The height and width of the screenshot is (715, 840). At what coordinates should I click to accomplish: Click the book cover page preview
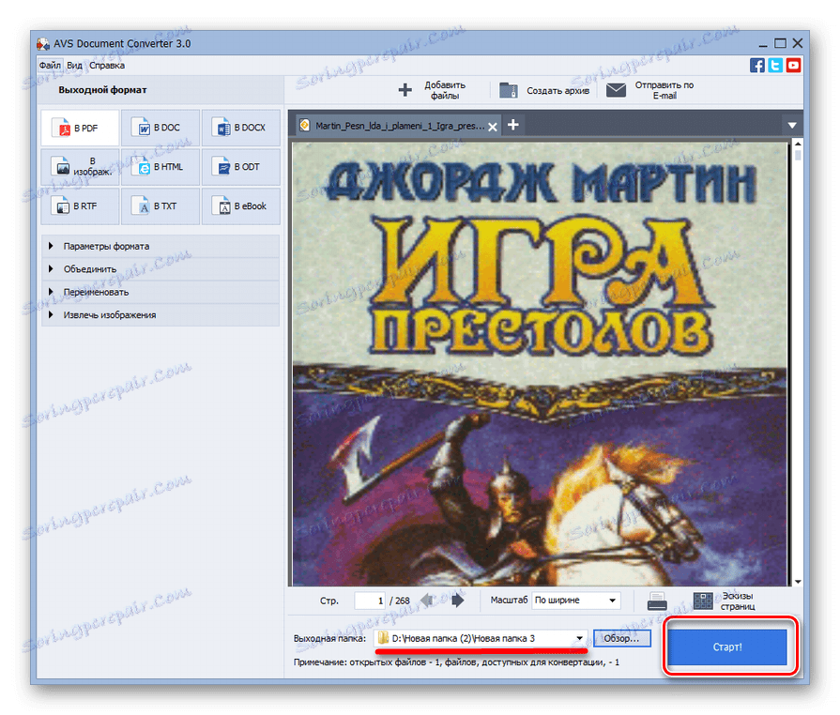click(x=540, y=364)
